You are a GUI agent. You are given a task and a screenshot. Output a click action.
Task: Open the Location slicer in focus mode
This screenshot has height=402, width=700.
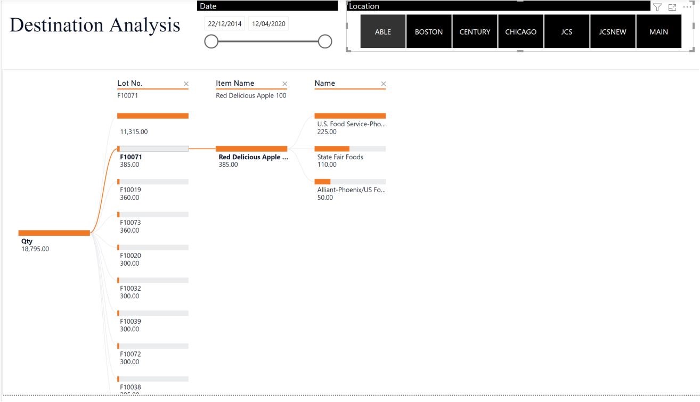(x=673, y=7)
